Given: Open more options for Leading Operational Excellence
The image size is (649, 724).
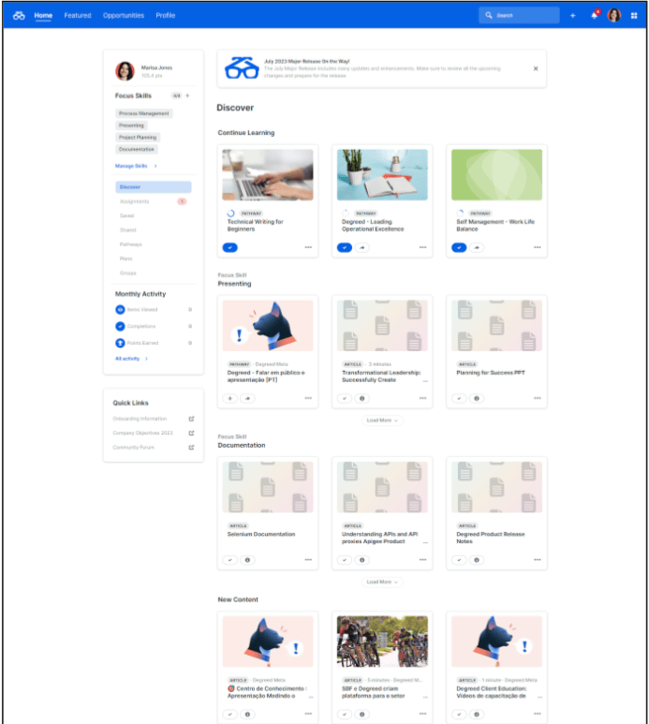Looking at the screenshot, I should 422,247.
